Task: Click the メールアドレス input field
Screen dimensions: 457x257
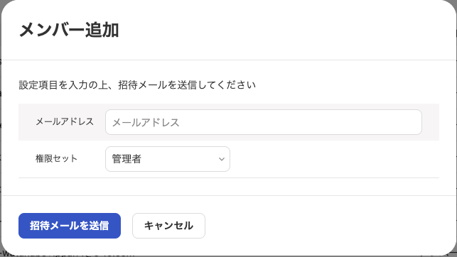Action: [264, 122]
